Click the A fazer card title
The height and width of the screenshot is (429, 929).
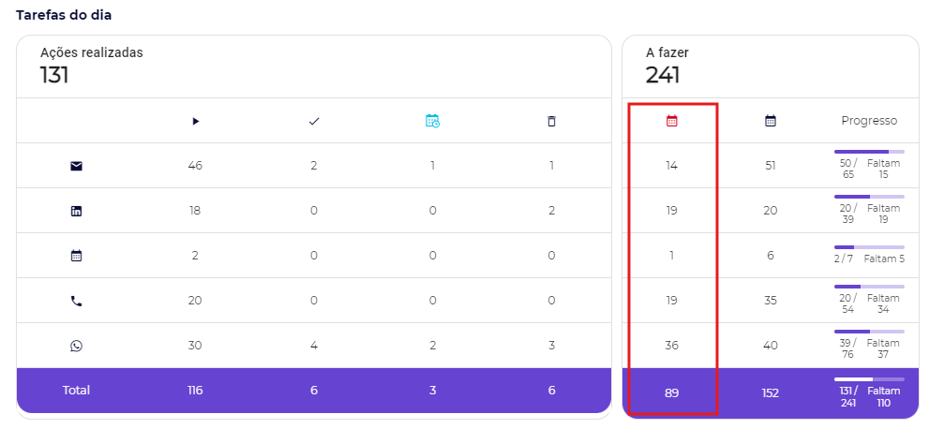pyautogui.click(x=667, y=52)
